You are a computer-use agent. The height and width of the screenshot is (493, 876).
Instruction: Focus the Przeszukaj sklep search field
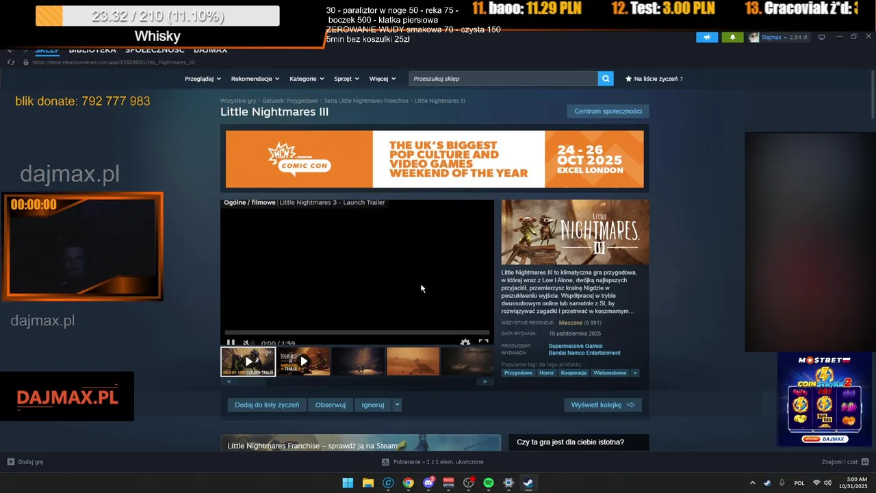pyautogui.click(x=504, y=79)
